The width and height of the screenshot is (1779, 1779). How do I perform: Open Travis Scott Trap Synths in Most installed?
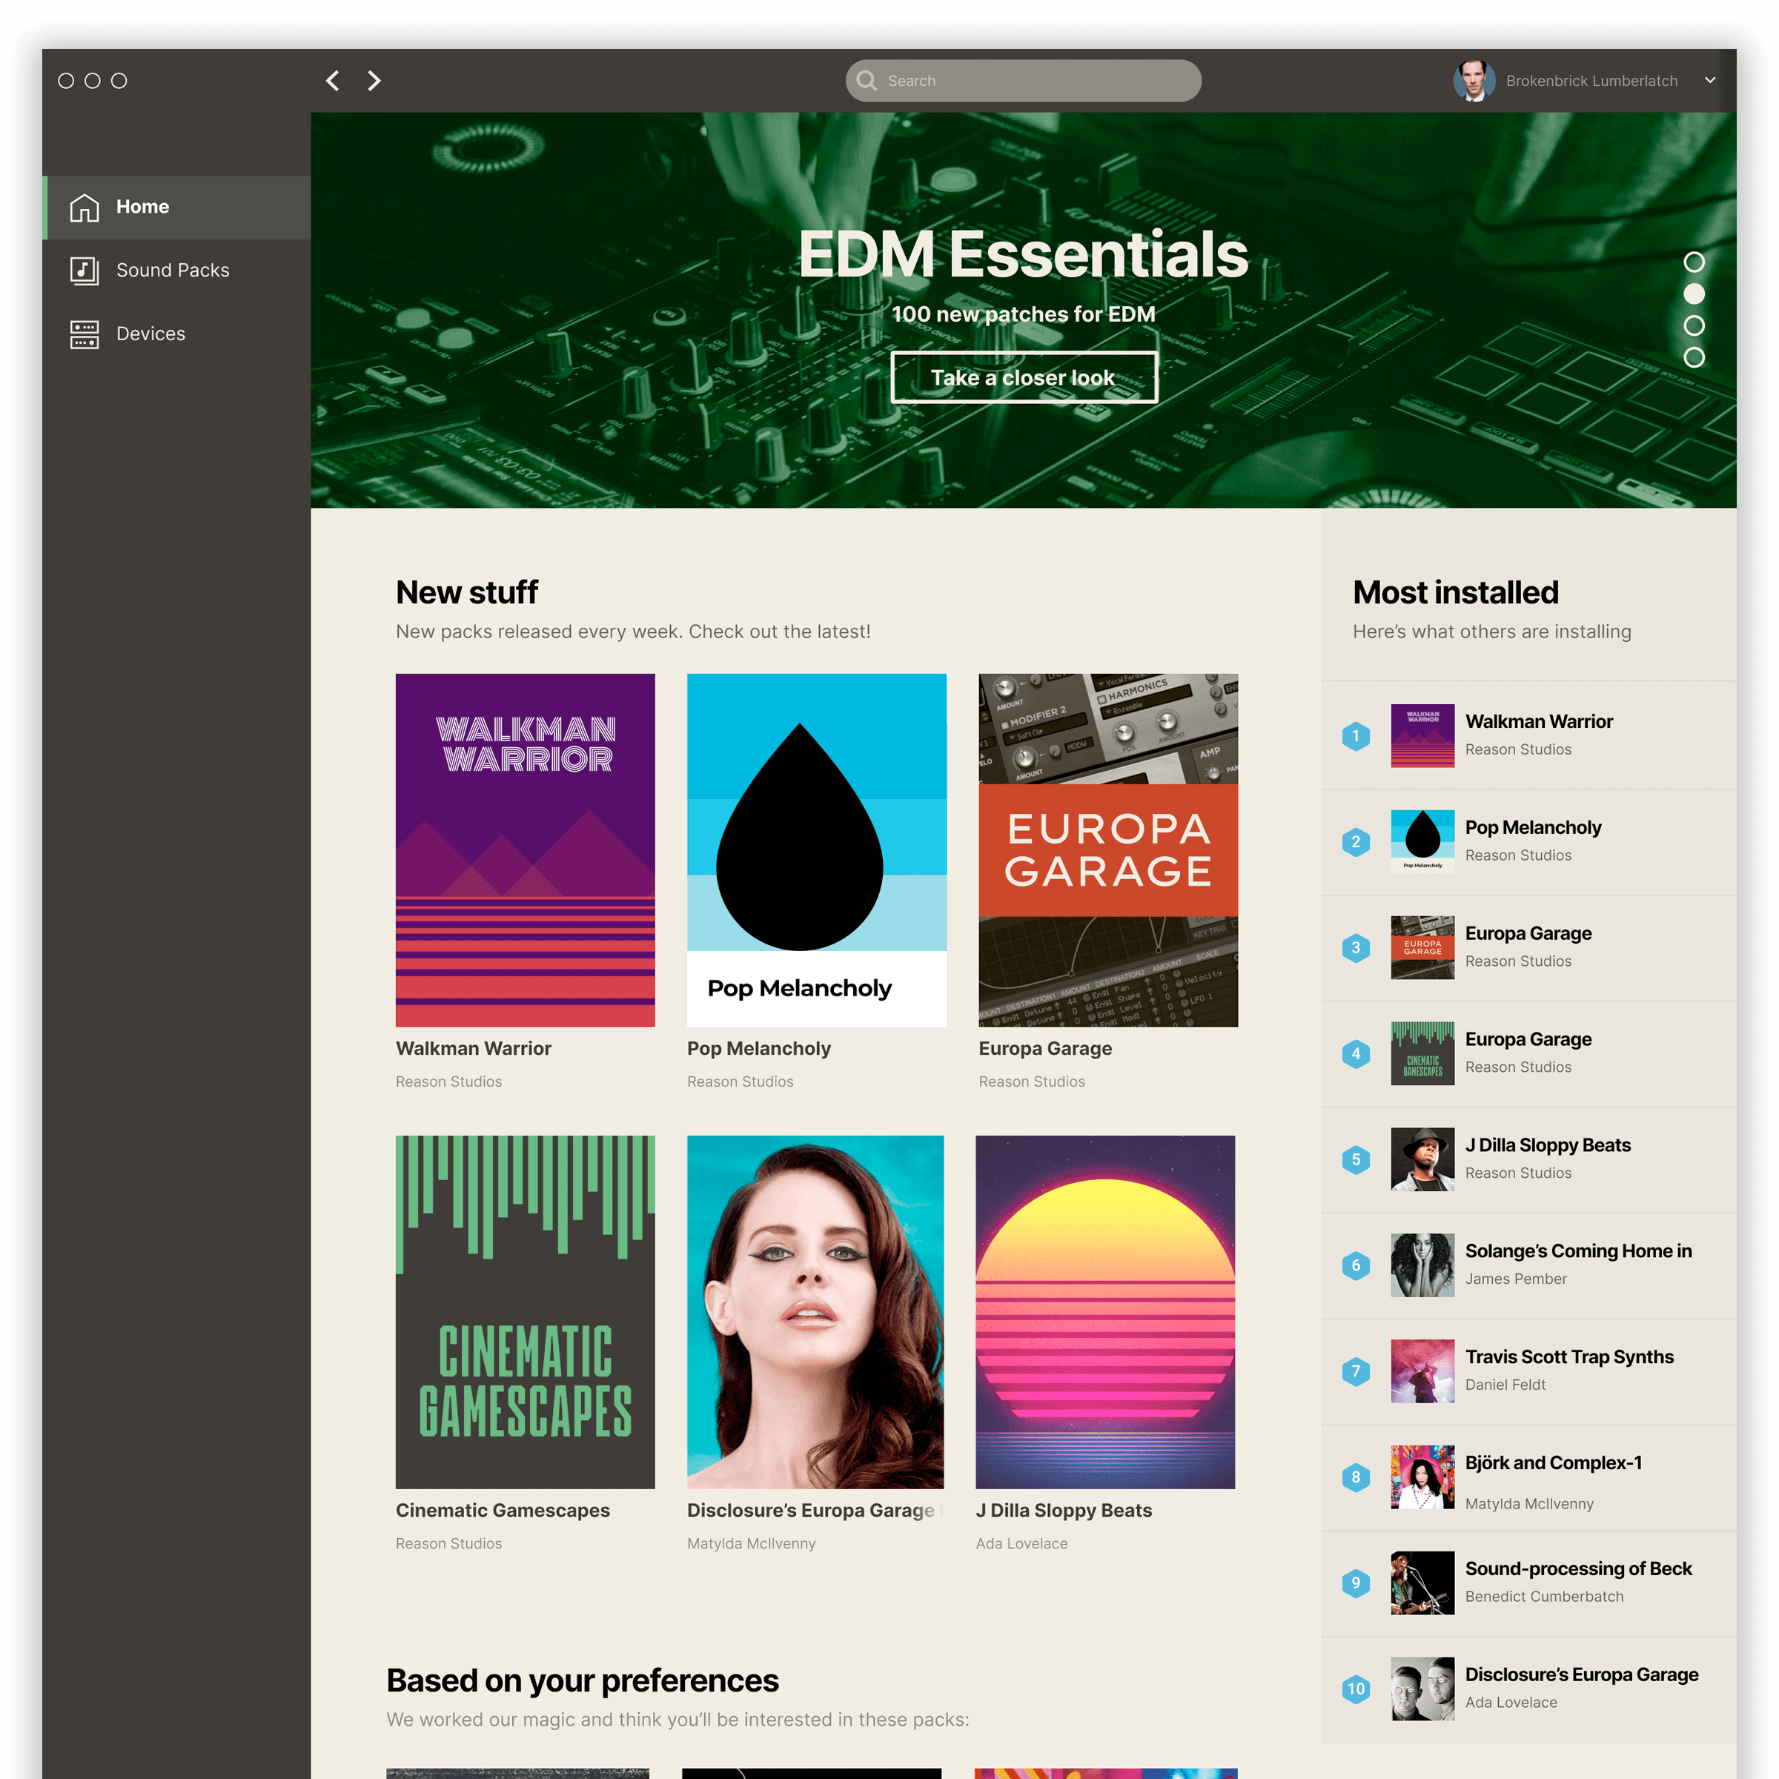(x=1569, y=1356)
